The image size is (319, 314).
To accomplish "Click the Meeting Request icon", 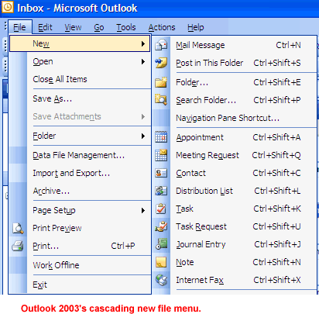I will [161, 155].
